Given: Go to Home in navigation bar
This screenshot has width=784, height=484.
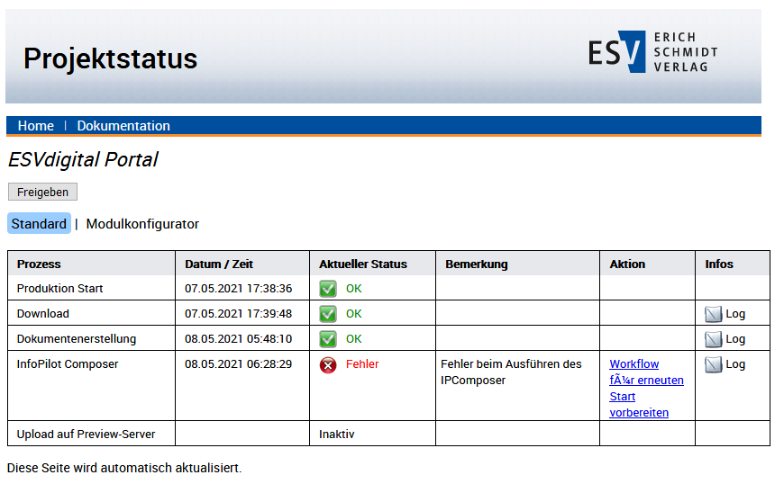Looking at the screenshot, I should (x=36, y=126).
